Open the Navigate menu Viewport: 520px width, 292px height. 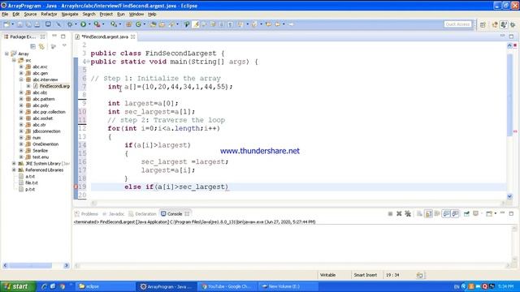pos(70,15)
